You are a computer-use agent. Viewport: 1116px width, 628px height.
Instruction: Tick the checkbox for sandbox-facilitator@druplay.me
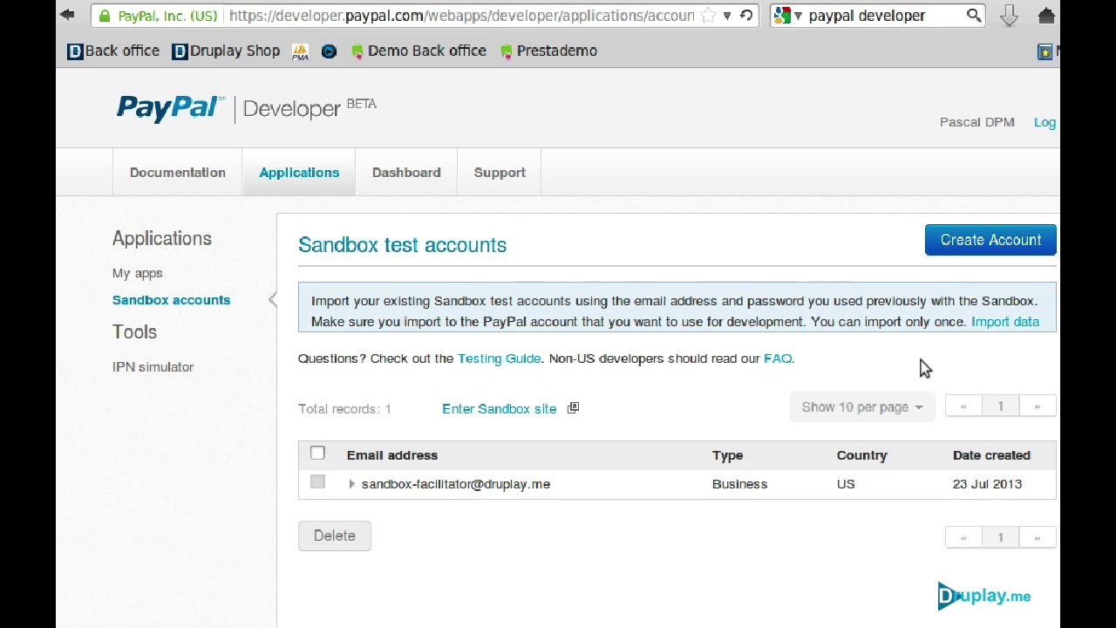317,482
